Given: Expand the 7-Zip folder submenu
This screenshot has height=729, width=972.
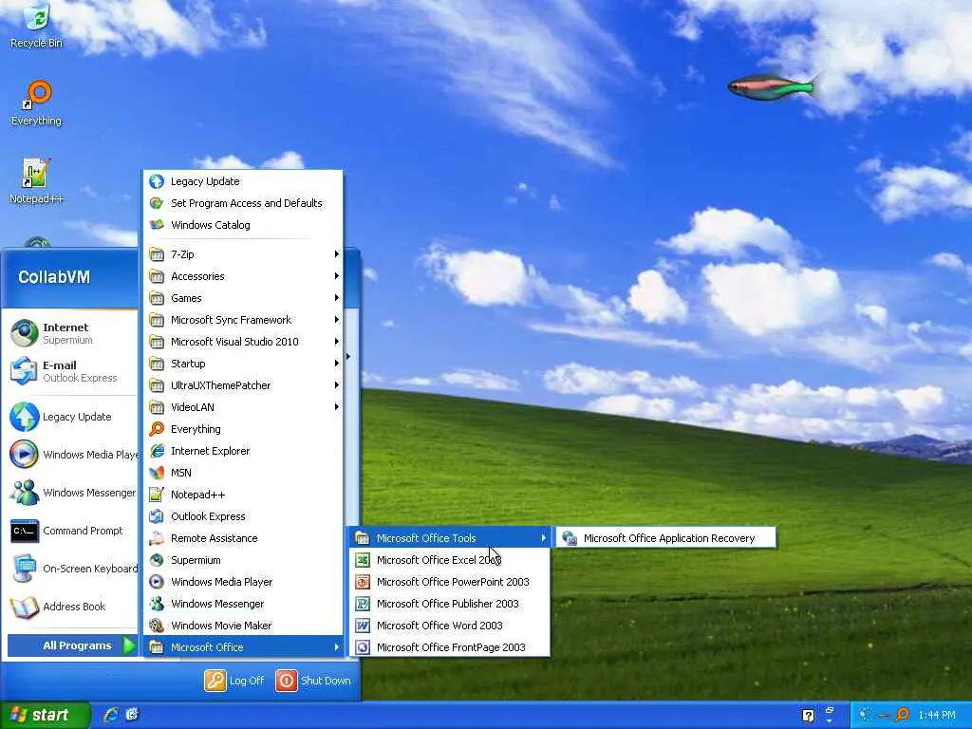Looking at the screenshot, I should point(242,254).
